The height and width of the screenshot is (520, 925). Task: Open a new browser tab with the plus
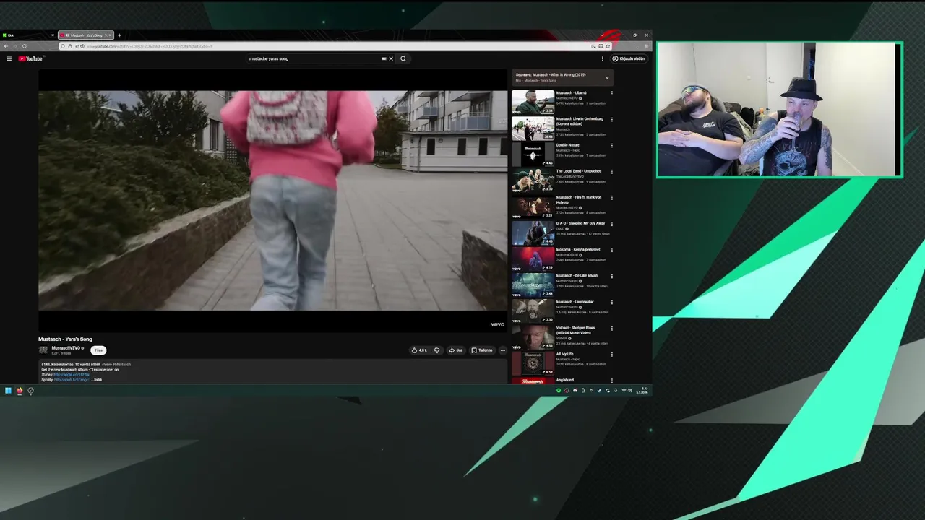point(120,35)
